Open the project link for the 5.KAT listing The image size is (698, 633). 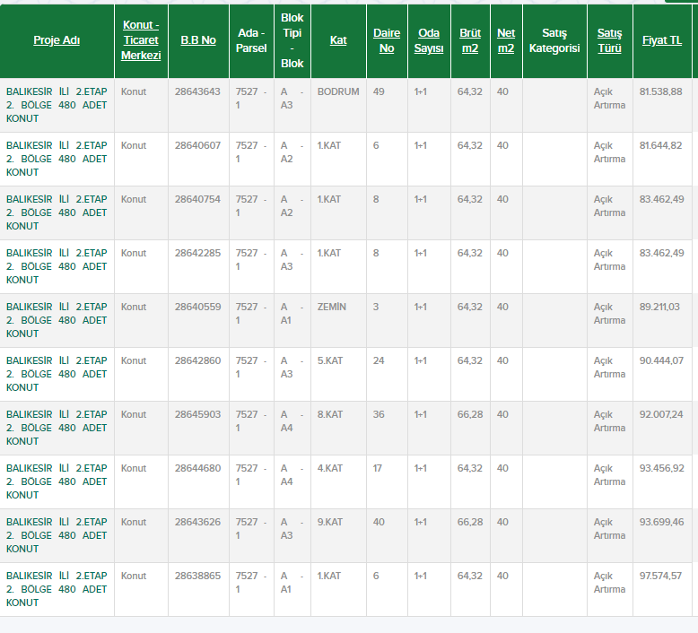coord(57,374)
